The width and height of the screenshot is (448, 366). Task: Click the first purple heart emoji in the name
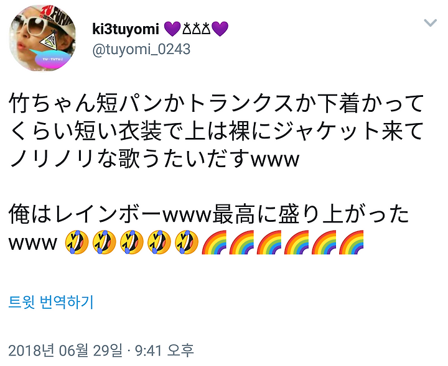(172, 29)
